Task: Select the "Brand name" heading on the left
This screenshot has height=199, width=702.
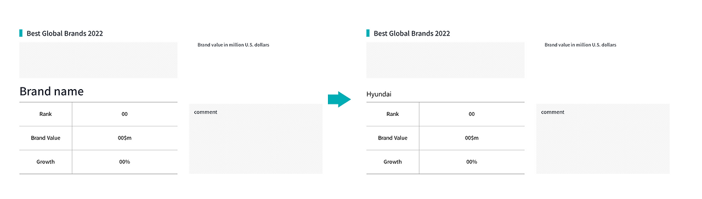Action: point(52,91)
